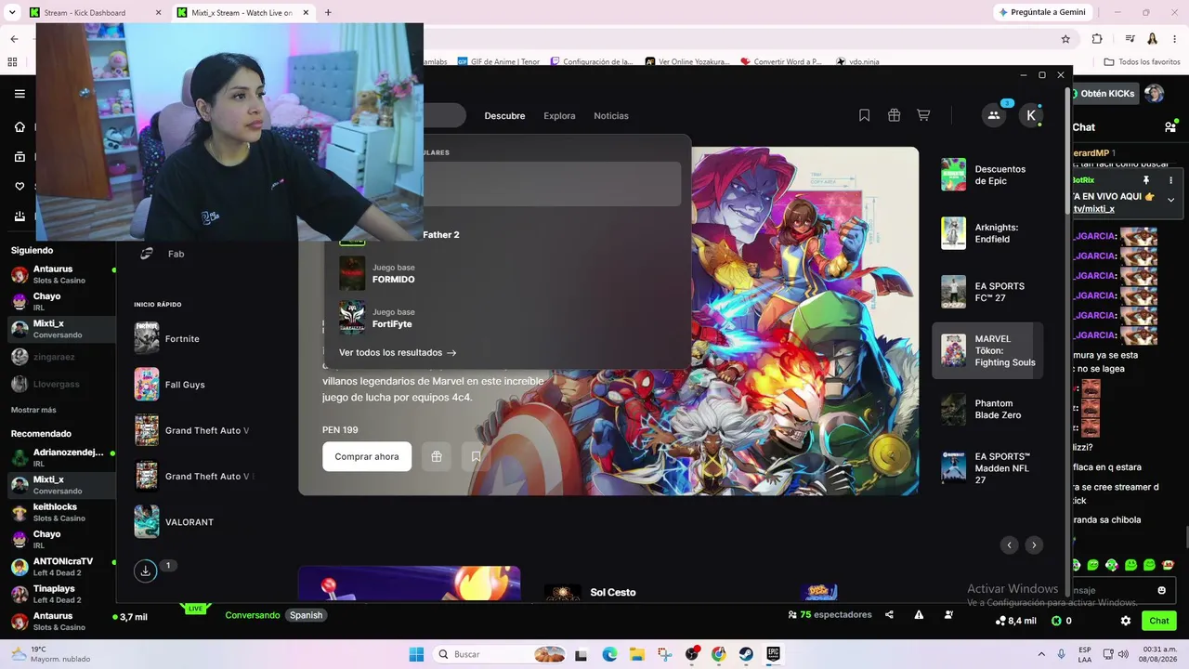
Task: Open the tv/mixti_x link in chat
Action: pyautogui.click(x=1094, y=209)
